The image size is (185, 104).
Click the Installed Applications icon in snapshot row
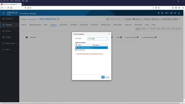[x=156, y=37]
